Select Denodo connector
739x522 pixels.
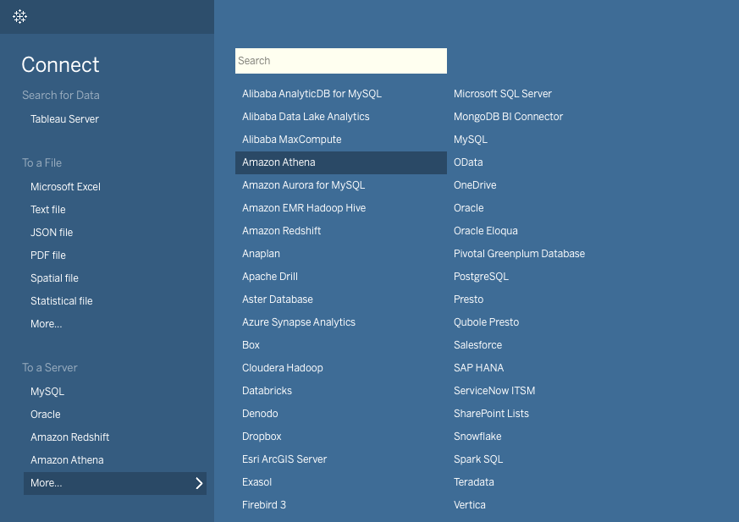point(260,414)
